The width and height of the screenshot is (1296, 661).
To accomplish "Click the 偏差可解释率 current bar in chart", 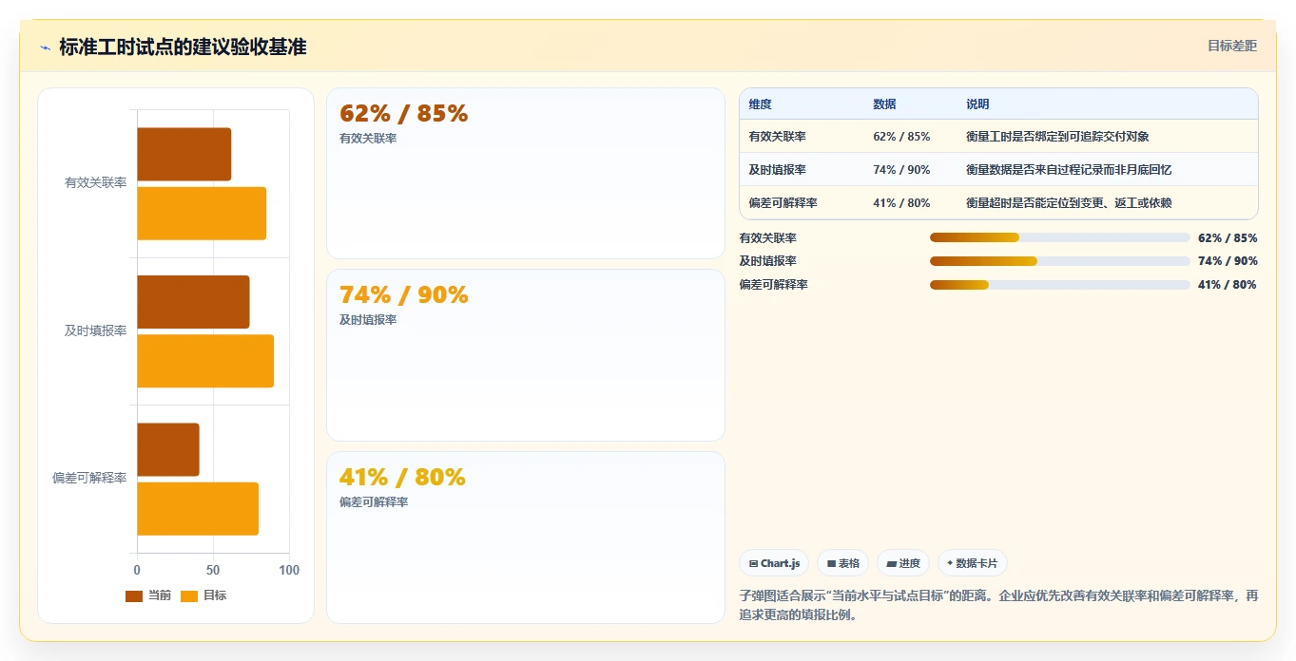I will [168, 449].
